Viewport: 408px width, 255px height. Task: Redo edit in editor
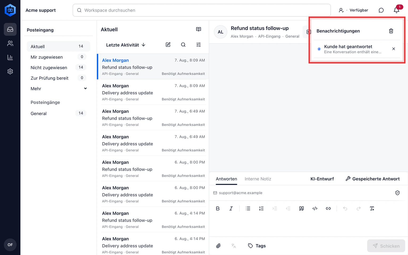[359, 209]
